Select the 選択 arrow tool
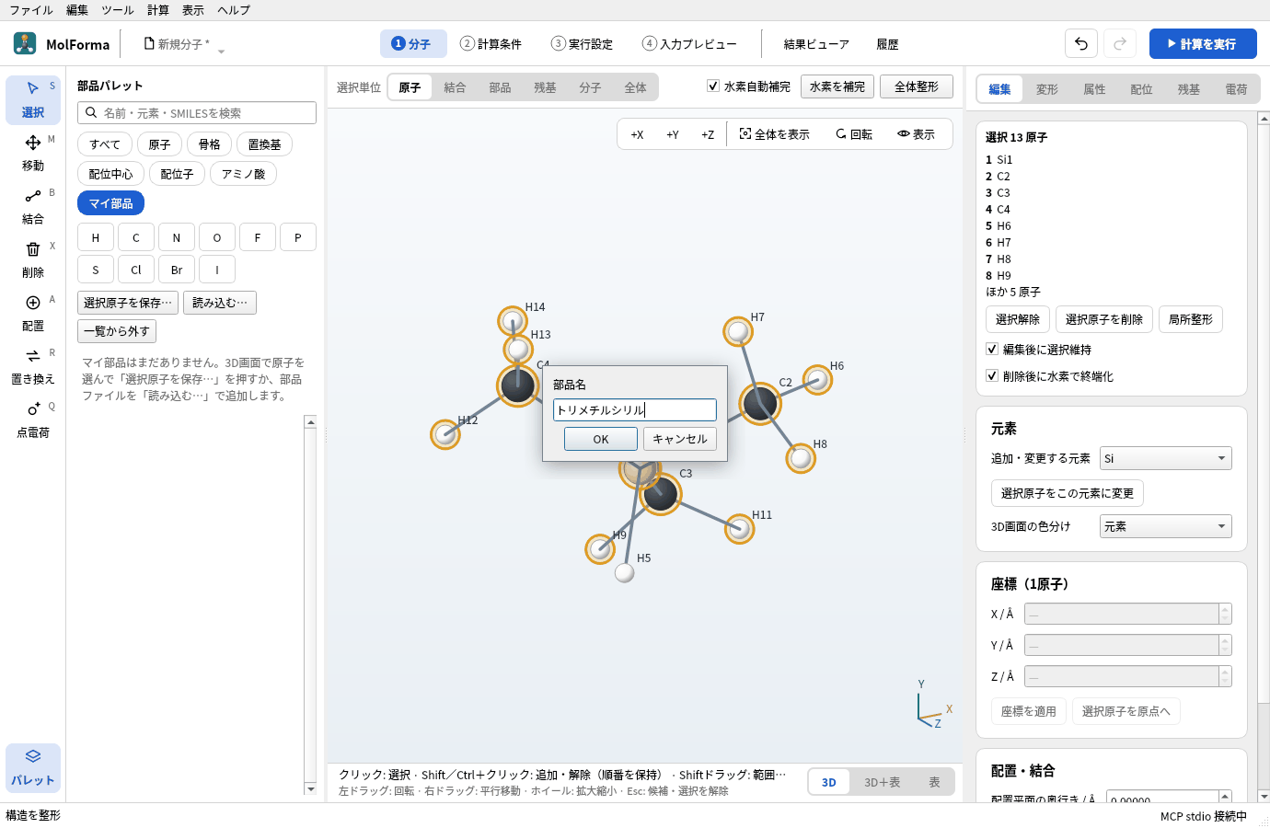Viewport: 1270px width, 828px height. click(x=33, y=99)
